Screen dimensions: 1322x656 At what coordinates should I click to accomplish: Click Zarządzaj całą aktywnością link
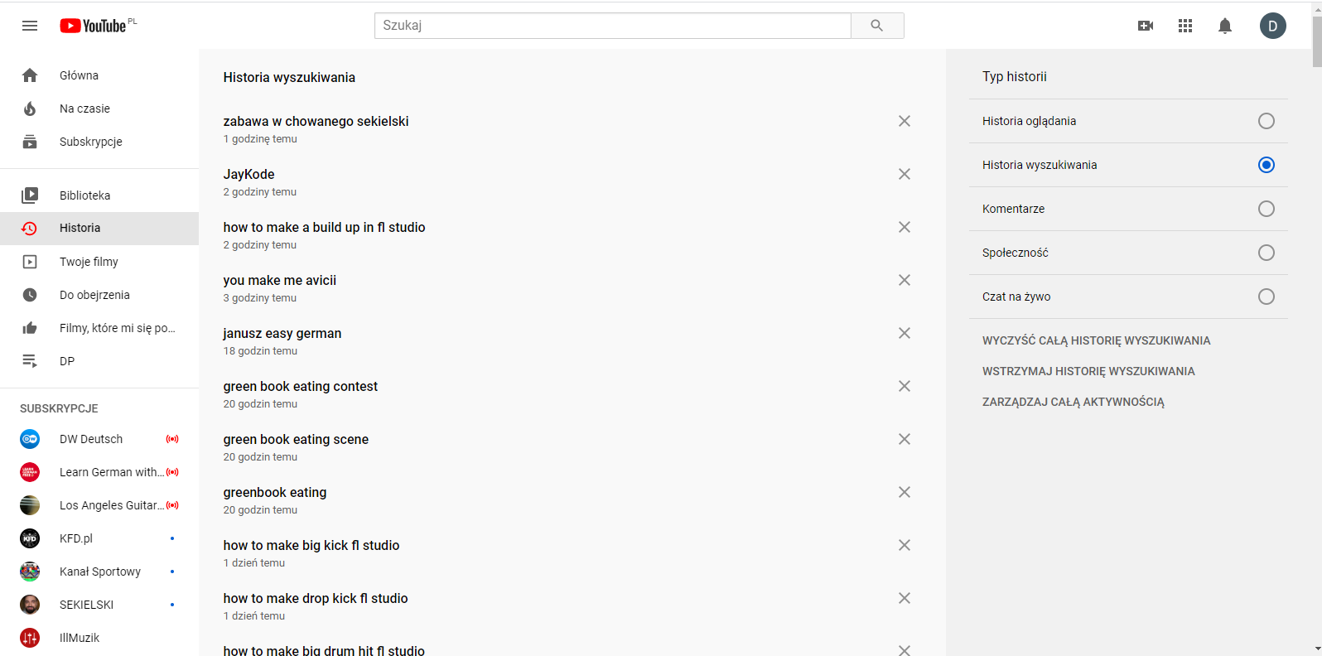coord(1073,402)
